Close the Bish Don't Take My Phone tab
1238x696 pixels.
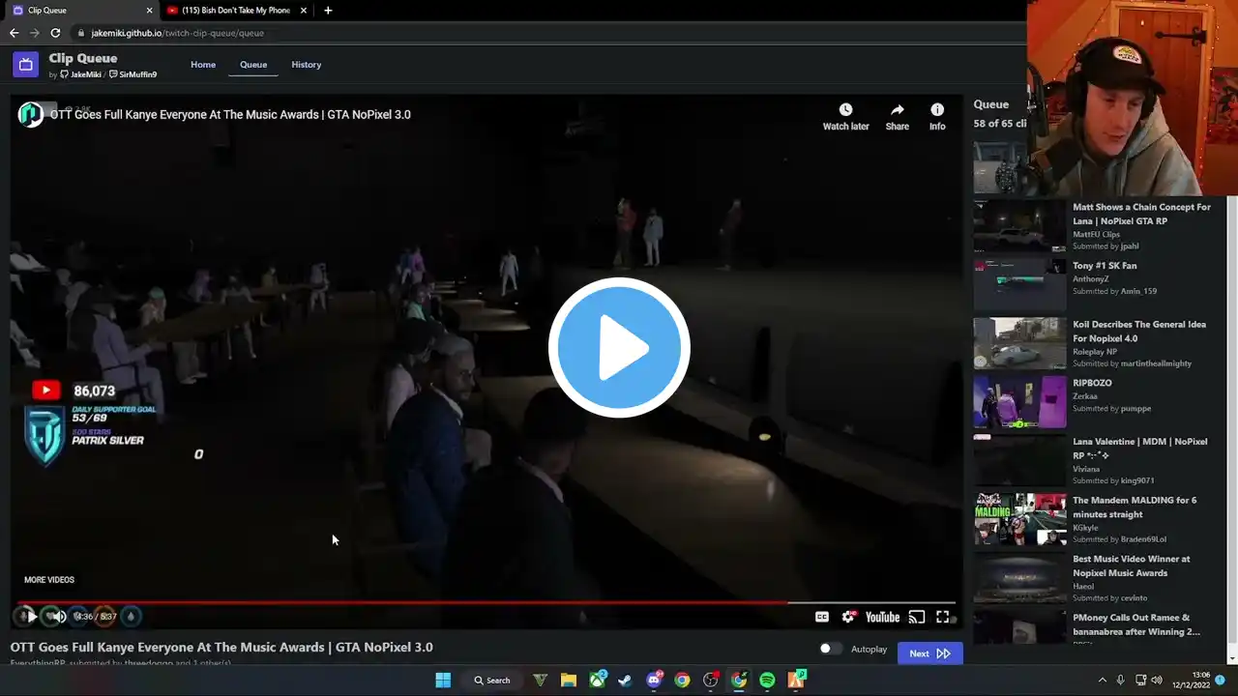point(304,11)
